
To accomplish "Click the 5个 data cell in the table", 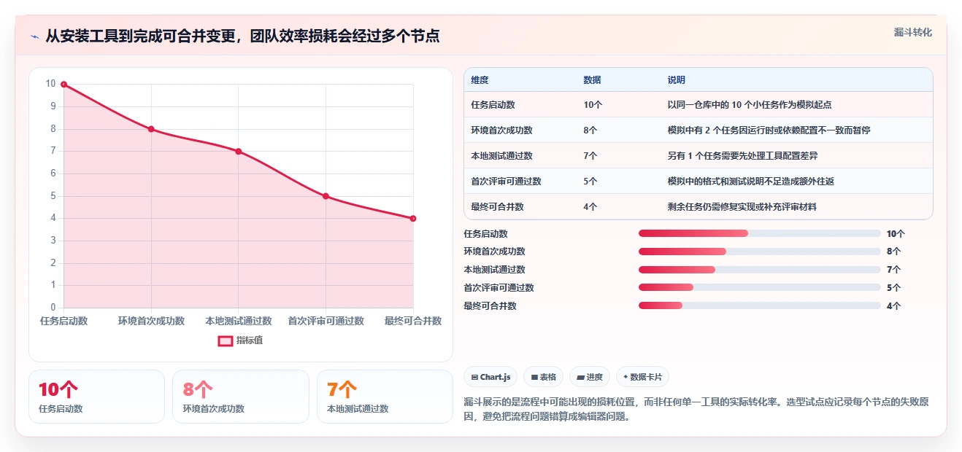I will [x=590, y=182].
